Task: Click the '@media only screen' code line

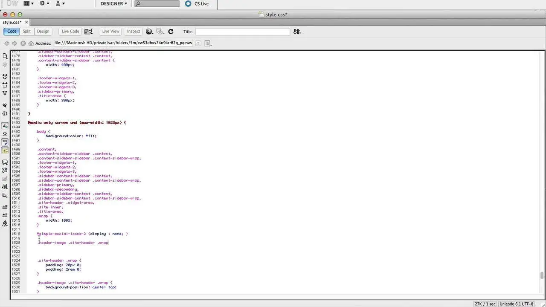Action: (77, 123)
